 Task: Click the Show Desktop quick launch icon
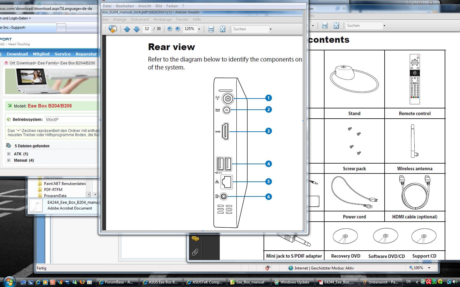click(23, 282)
